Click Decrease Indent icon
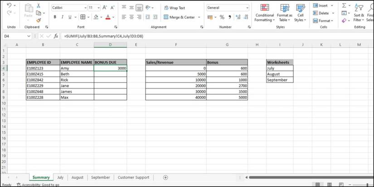This screenshot has width=374, height=187. click(148, 17)
